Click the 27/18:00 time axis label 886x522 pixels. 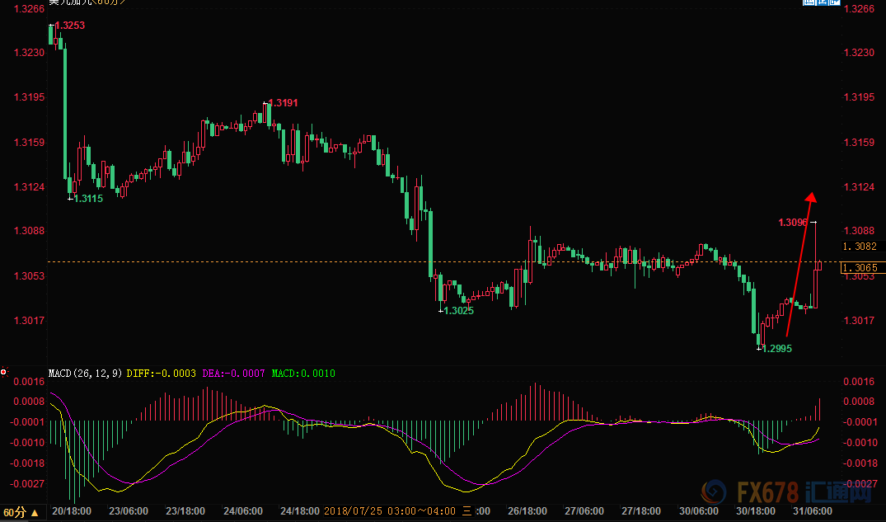click(641, 511)
